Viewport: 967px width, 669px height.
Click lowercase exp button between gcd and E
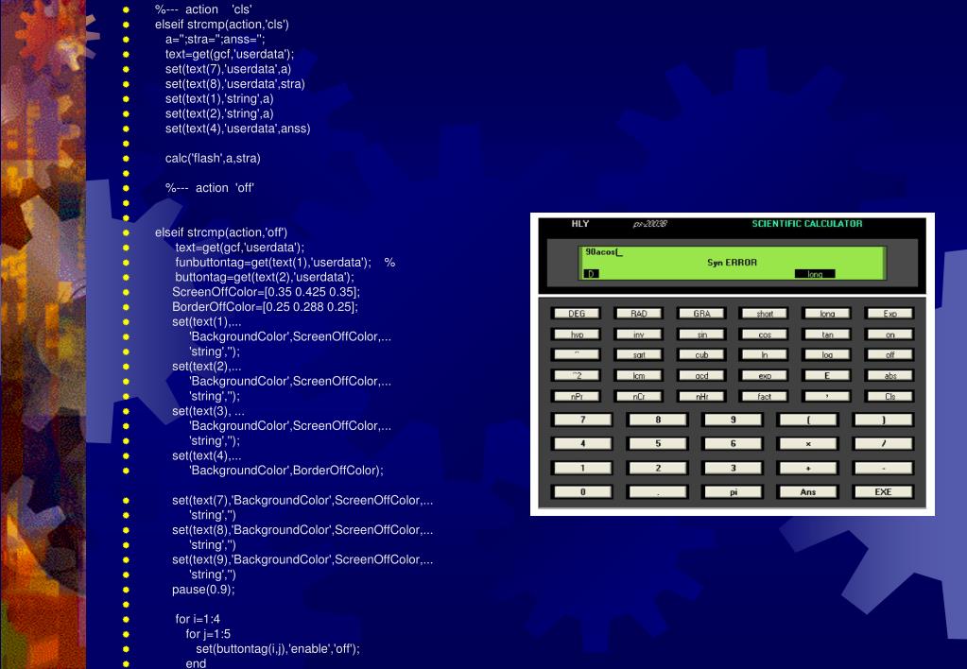click(765, 375)
